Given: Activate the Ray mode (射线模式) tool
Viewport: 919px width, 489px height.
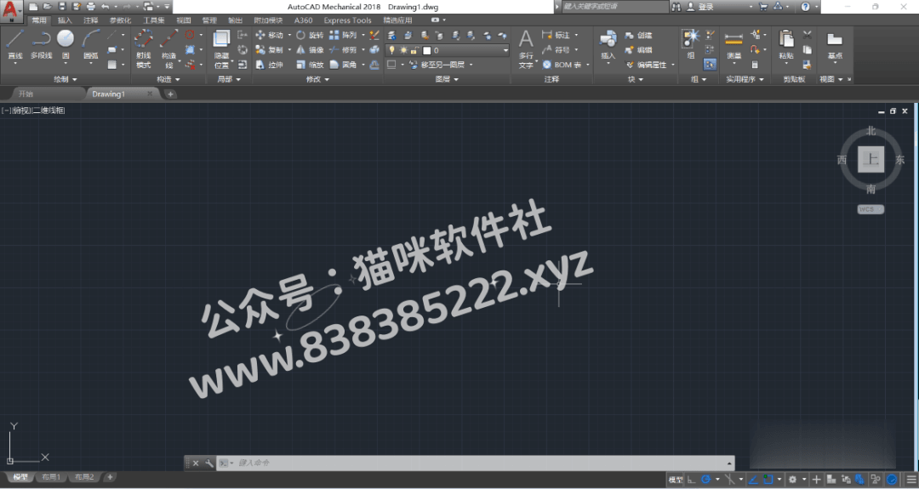Looking at the screenshot, I should tap(144, 48).
